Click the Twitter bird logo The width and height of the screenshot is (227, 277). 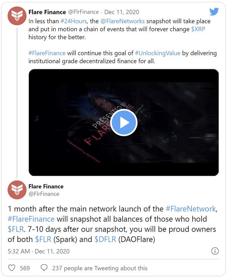point(214,12)
